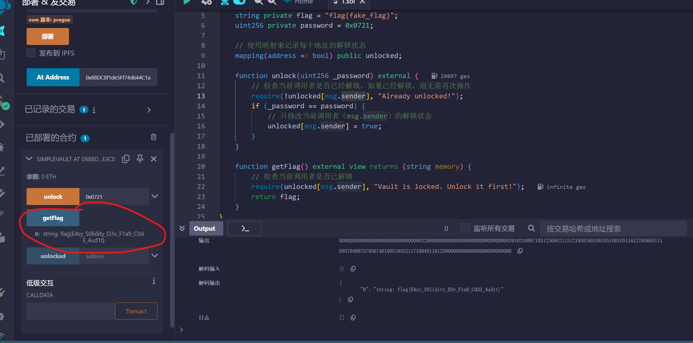Toggle listen on all transactions checkbox
The image size is (693, 343).
point(465,228)
